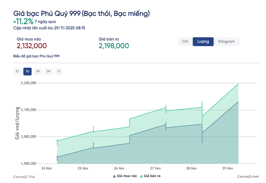This screenshot has height=183, width=266.
Task: Click the sell price value 2,198,000
Action: 114,46
